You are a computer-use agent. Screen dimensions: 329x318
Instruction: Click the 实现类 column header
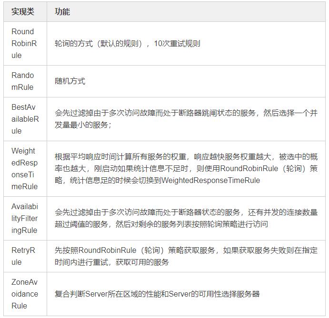tap(23, 11)
